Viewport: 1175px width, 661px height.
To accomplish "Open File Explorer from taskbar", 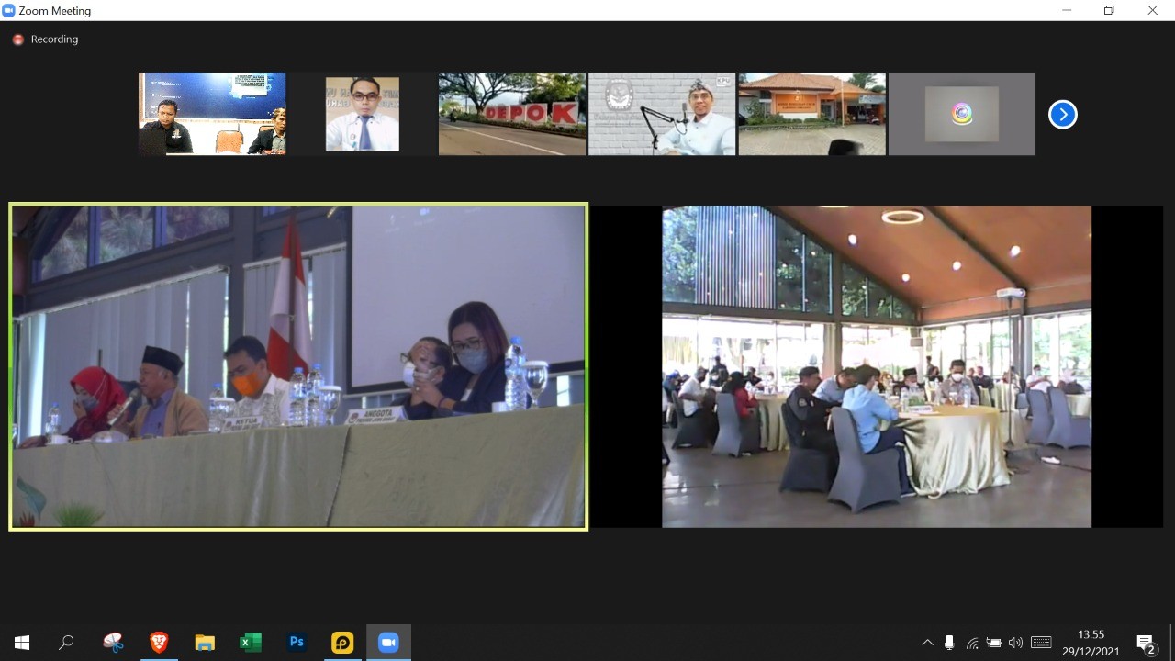I will [205, 643].
